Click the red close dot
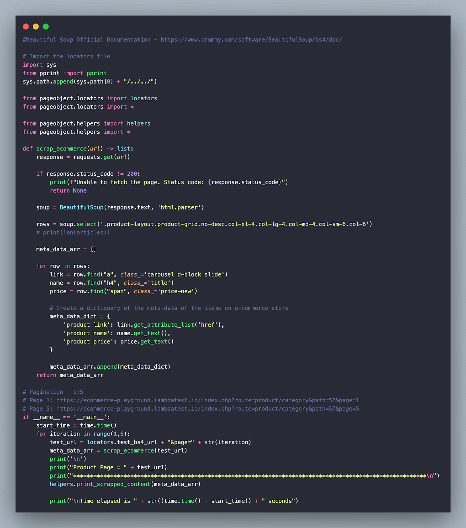Screen dimensions: 466x528 coord(26,27)
